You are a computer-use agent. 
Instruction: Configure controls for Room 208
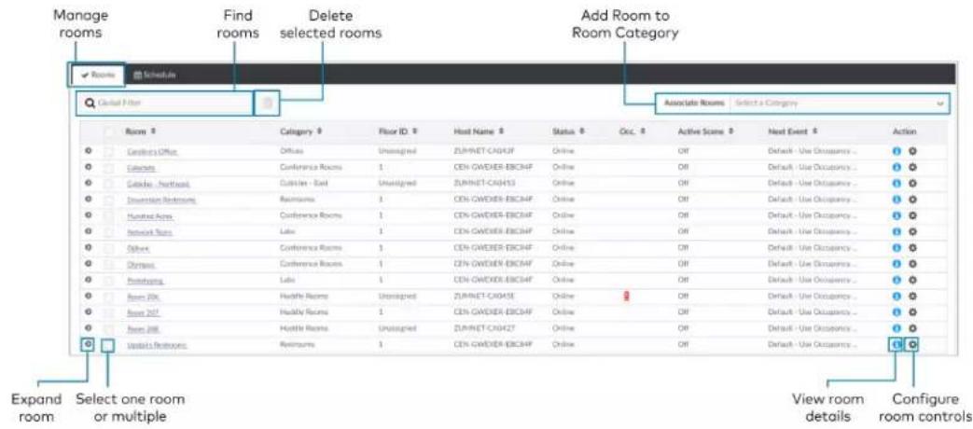[912, 328]
